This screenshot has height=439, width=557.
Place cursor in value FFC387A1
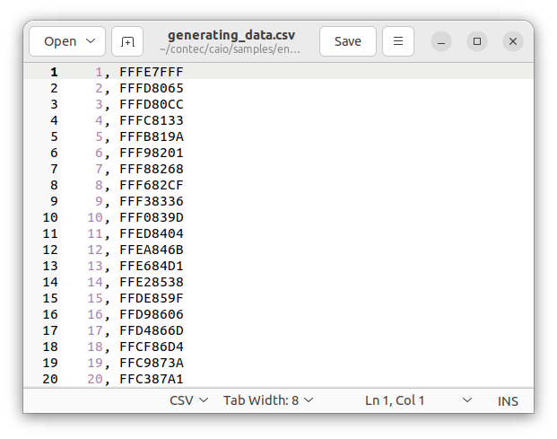pyautogui.click(x=151, y=379)
